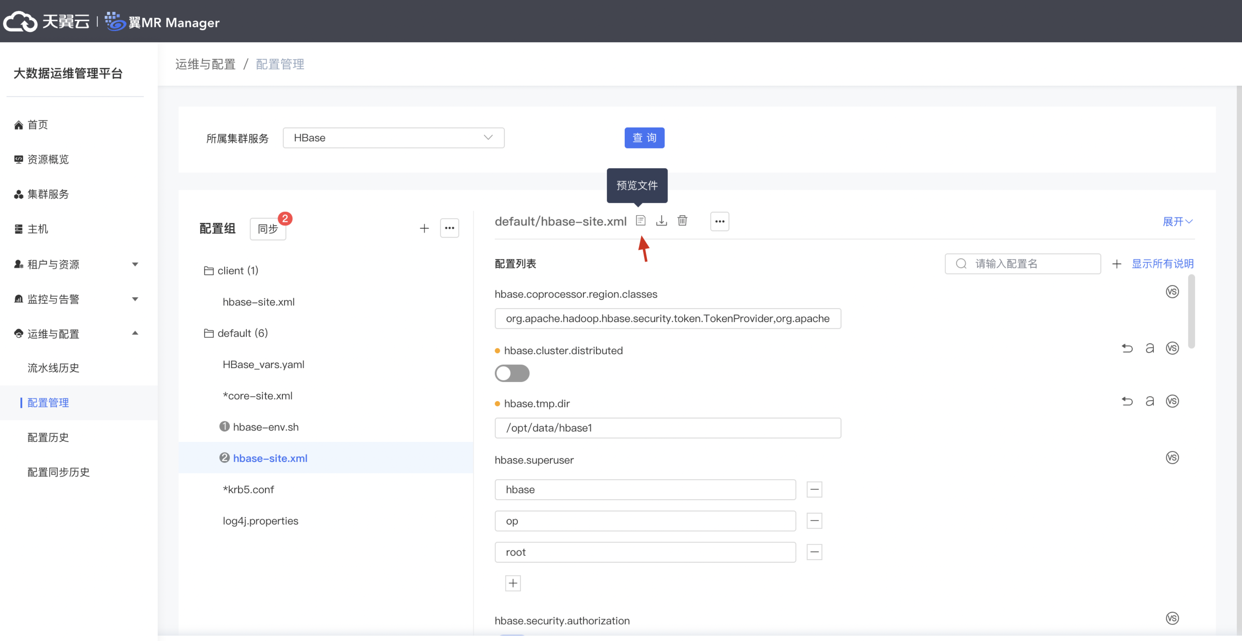This screenshot has width=1242, height=641.
Task: Click the preview file icon
Action: click(640, 221)
